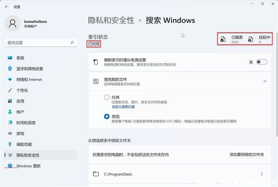278x187 pixels.
Task: Click the C:\ProgramData\ folder icon
Action: point(96,174)
